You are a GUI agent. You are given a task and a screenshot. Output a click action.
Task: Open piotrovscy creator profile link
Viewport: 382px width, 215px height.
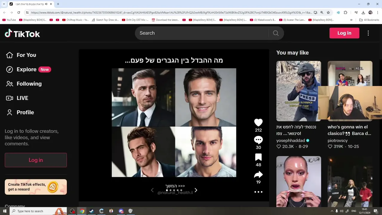click(338, 140)
